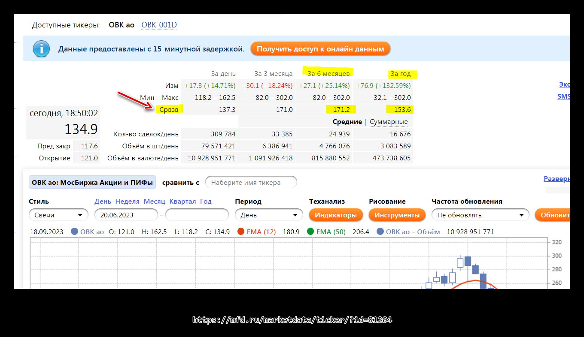Open the OBK-001D ticker link
Viewport: 584px width, 337px height.
point(159,25)
